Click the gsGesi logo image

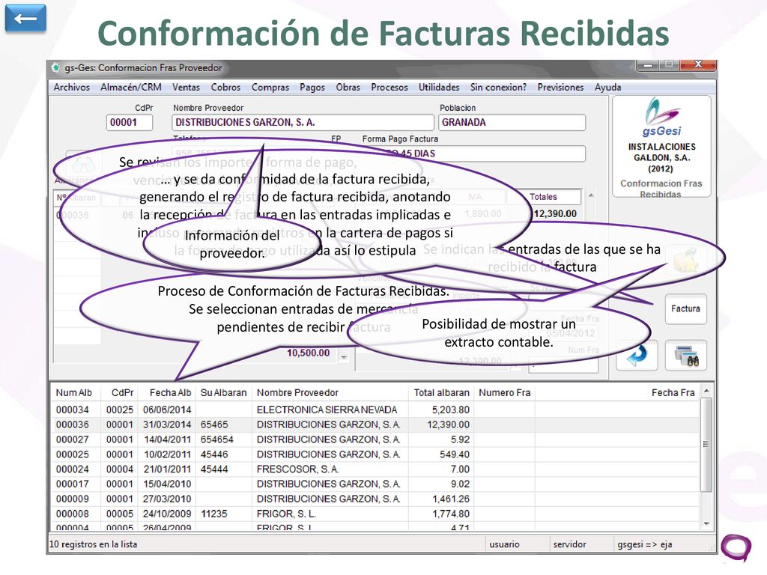click(661, 118)
